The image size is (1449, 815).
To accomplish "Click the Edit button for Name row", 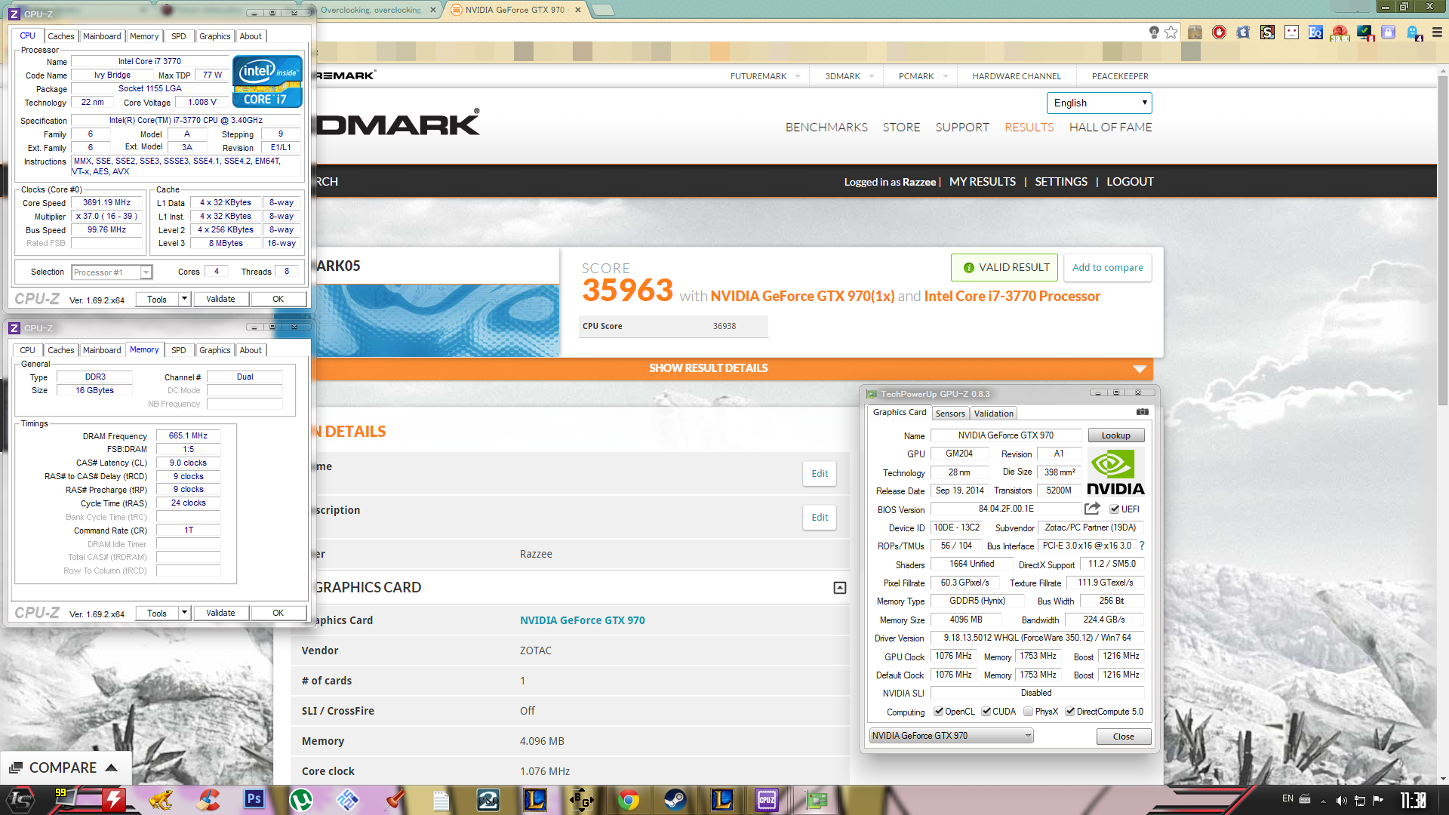I will point(820,474).
